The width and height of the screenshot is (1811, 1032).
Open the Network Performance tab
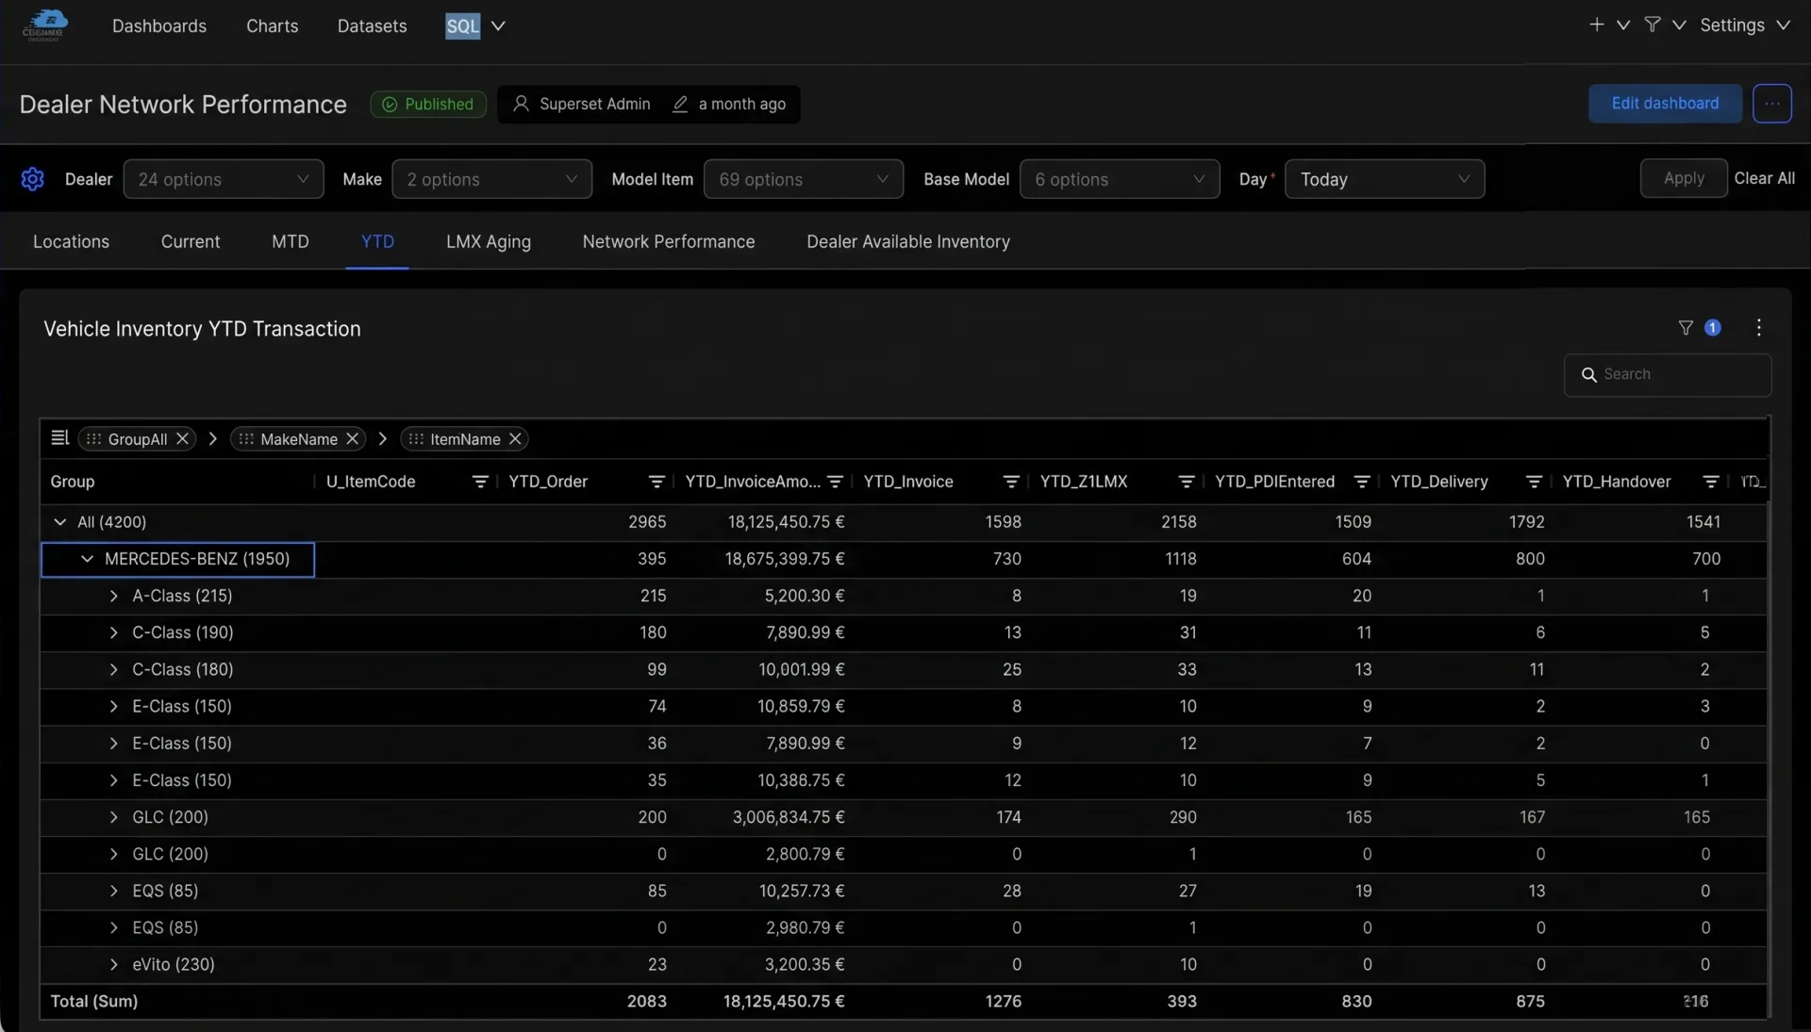pyautogui.click(x=669, y=241)
